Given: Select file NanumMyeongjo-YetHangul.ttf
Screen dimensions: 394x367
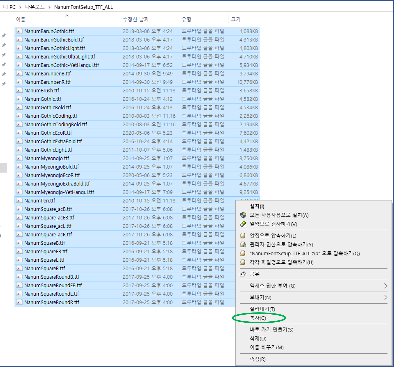Looking at the screenshot, I should 59,192.
